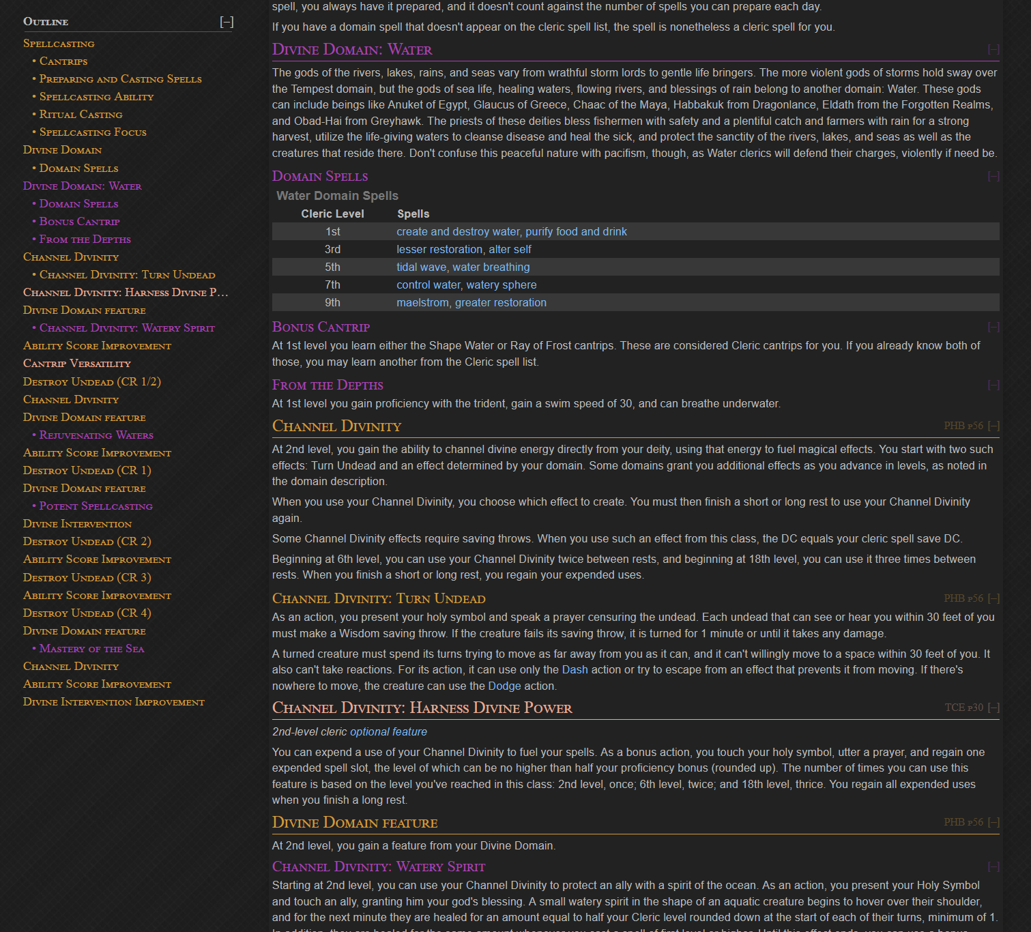Open lesser restoration spell link
The height and width of the screenshot is (932, 1031).
point(439,249)
